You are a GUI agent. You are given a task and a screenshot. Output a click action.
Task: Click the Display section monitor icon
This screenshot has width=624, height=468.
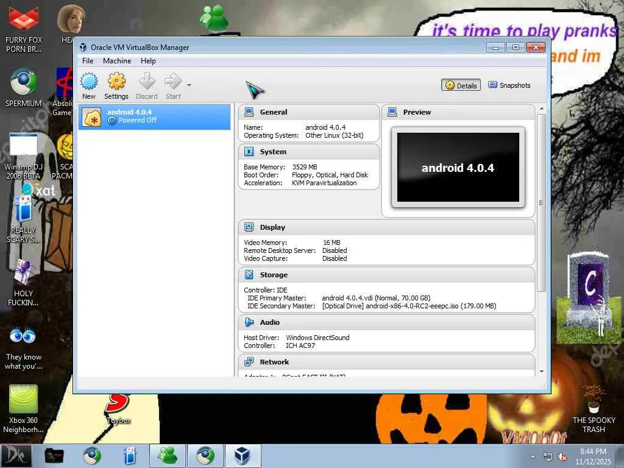coord(249,227)
